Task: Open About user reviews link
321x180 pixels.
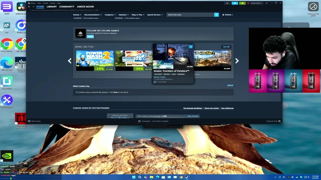Action: click(x=212, y=108)
